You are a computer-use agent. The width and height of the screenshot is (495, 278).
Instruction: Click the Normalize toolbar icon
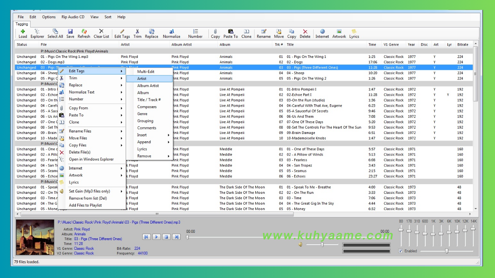[172, 32]
